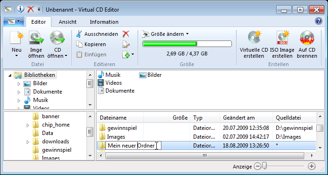
Task: Click the red X icon in quick access toolbar
Action: point(31,9)
